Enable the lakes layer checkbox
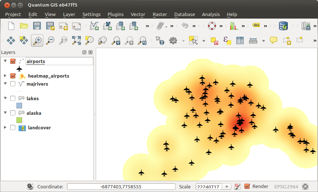This screenshot has width=318, height=192. click(13, 98)
